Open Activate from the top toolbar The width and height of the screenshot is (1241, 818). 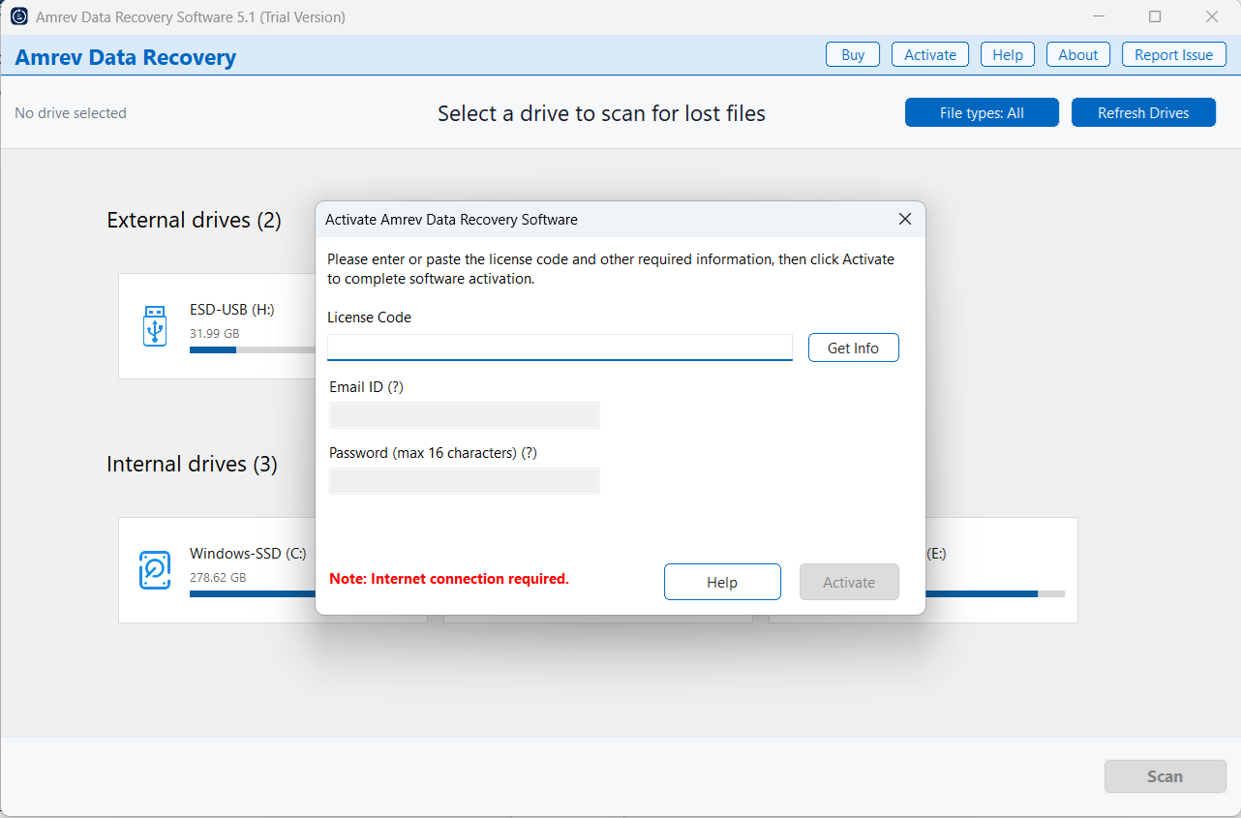tap(930, 55)
